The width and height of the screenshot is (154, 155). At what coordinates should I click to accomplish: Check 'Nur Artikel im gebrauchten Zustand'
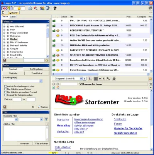[x=5, y=92]
